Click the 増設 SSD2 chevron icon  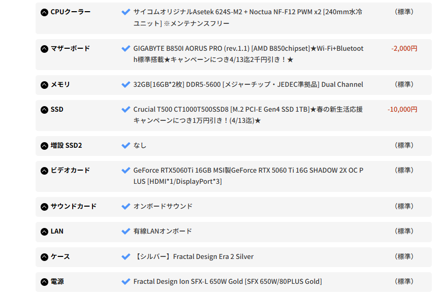point(44,146)
